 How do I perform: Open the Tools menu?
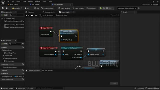pos(44,1)
